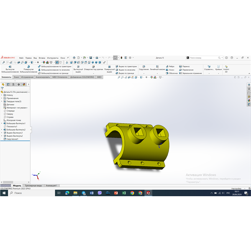Switch to the Эскиз tab
251x251 pixels.
pos(16,77)
